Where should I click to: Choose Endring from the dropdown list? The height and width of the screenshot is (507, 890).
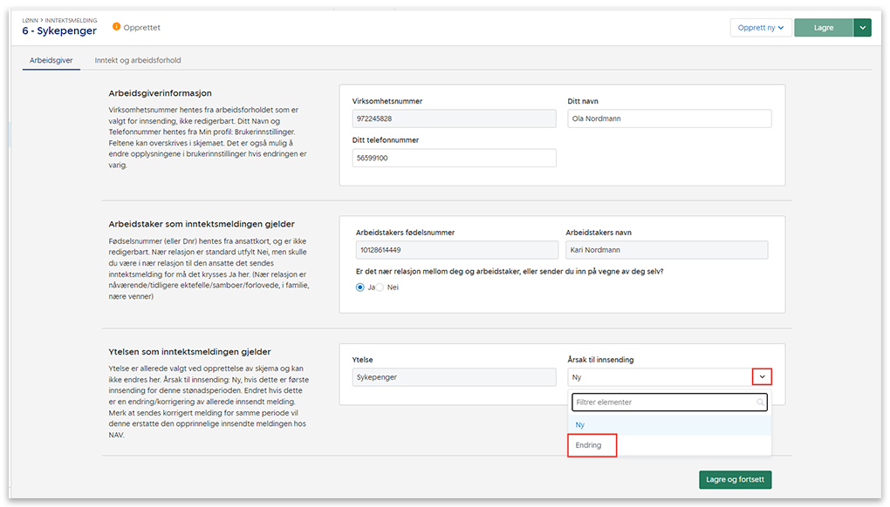pos(589,445)
